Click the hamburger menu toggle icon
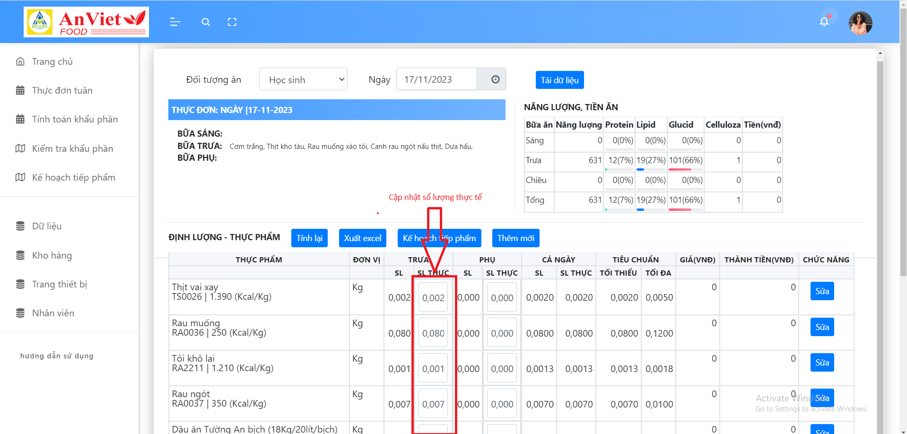 pos(175,22)
